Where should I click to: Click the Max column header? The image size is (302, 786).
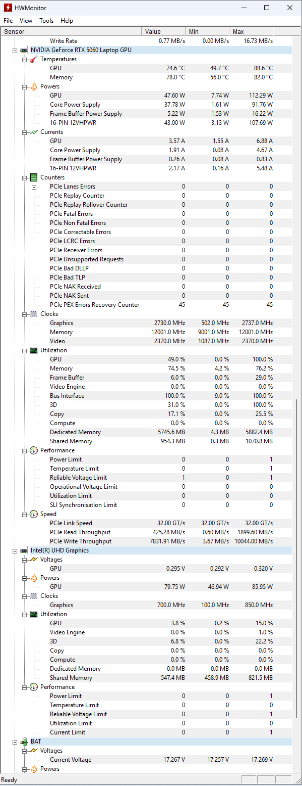click(251, 31)
